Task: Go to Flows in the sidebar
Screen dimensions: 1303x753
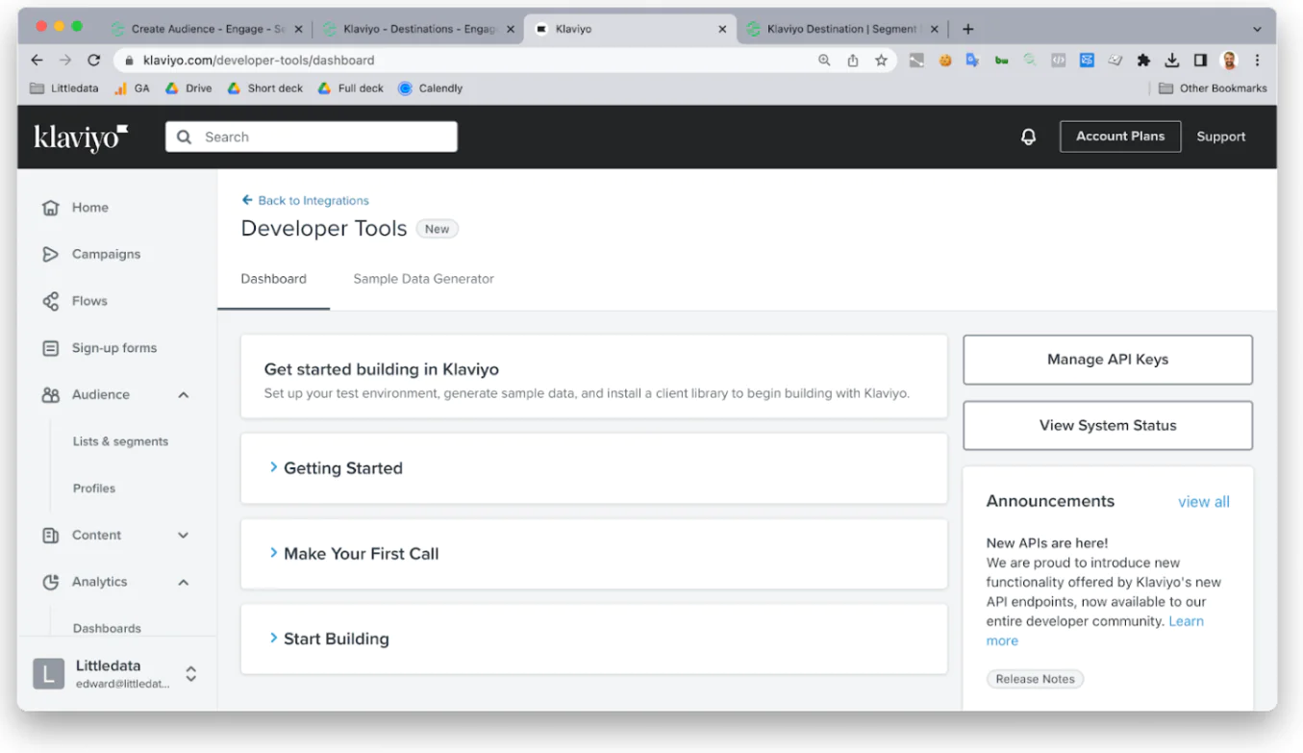Action: click(x=89, y=301)
